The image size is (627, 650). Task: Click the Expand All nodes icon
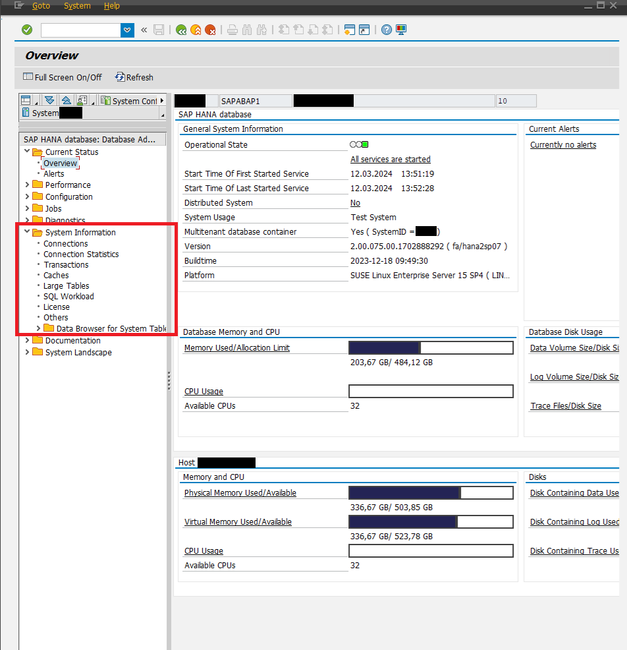[49, 100]
